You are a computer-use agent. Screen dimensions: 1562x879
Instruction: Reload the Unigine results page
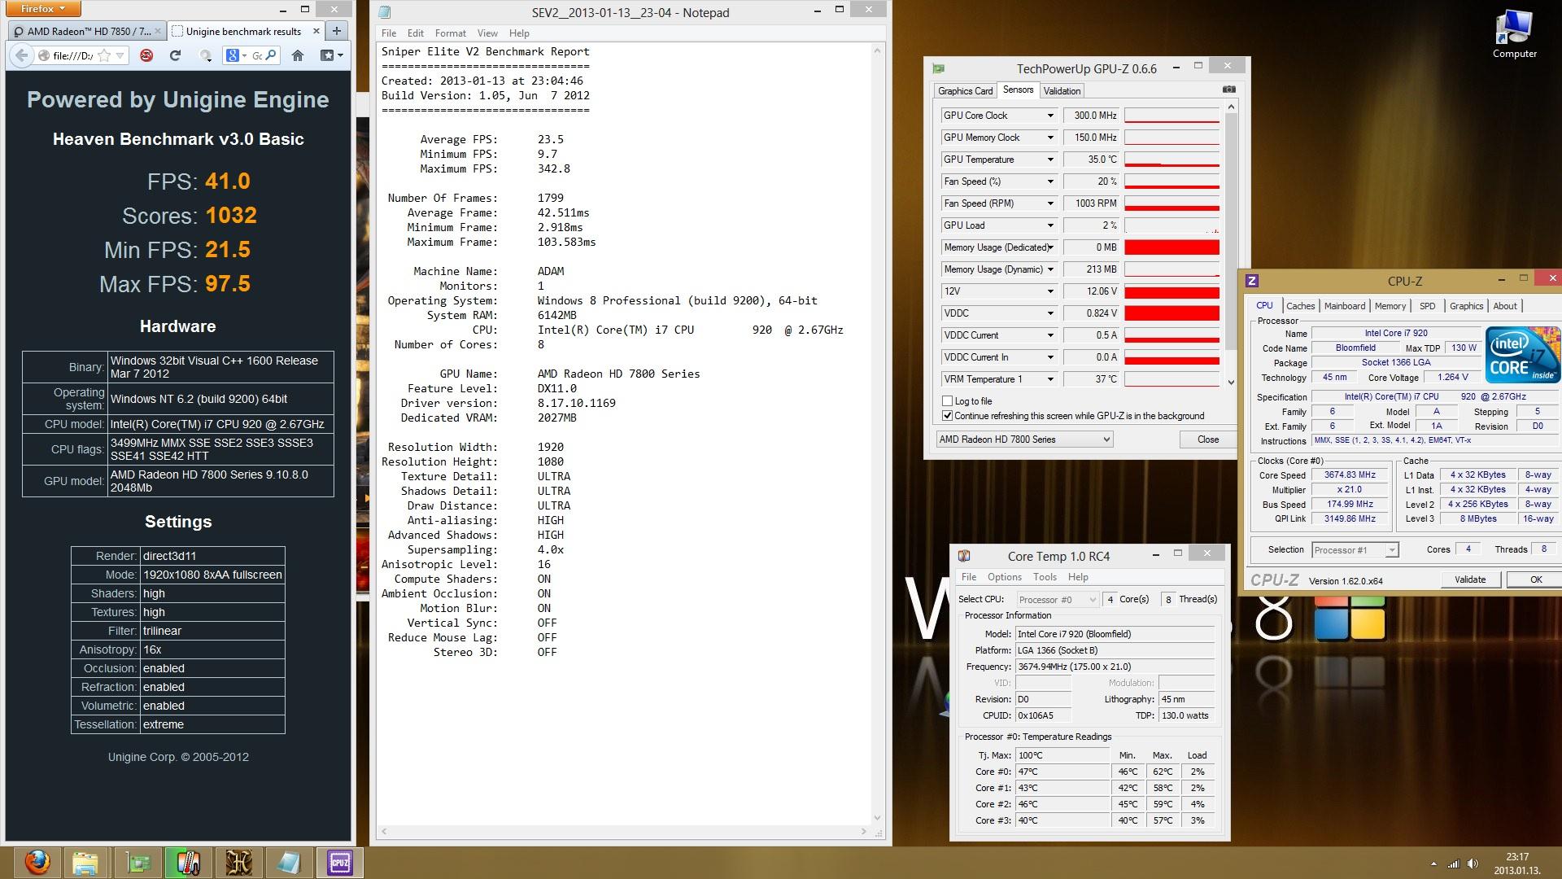[x=175, y=55]
